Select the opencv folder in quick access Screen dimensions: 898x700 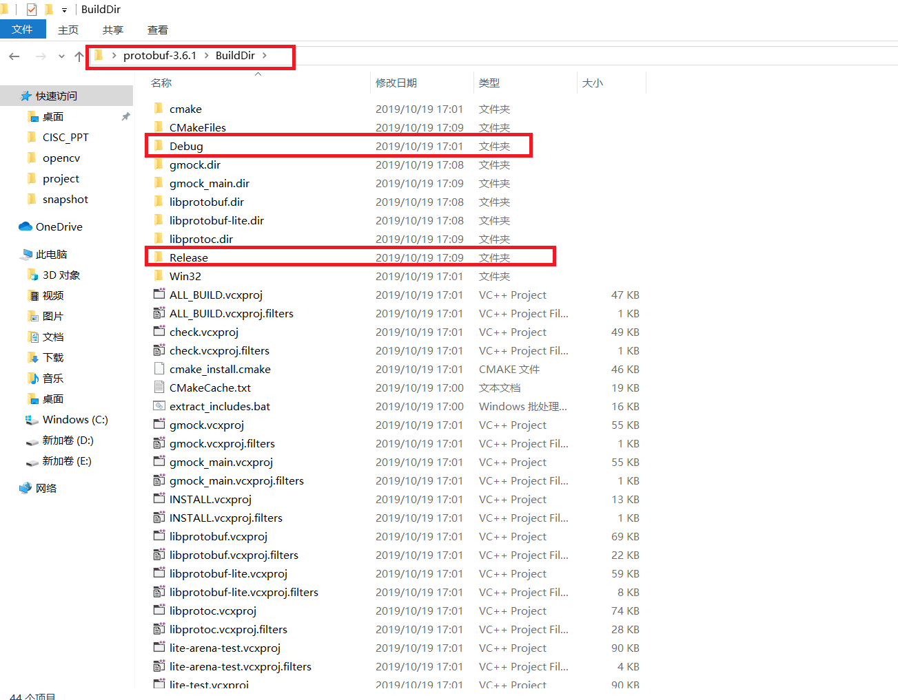pos(61,158)
